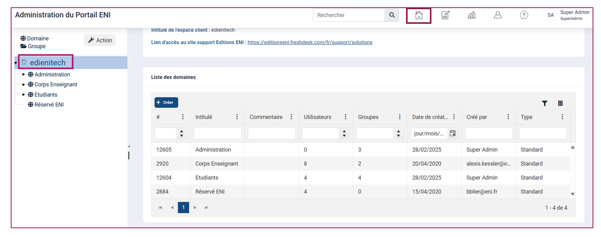Sort by the Groupes column header
Viewport: 601px width, 237px height.
368,117
